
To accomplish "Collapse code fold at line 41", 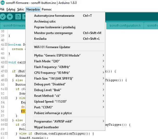I will click(6, 45).
